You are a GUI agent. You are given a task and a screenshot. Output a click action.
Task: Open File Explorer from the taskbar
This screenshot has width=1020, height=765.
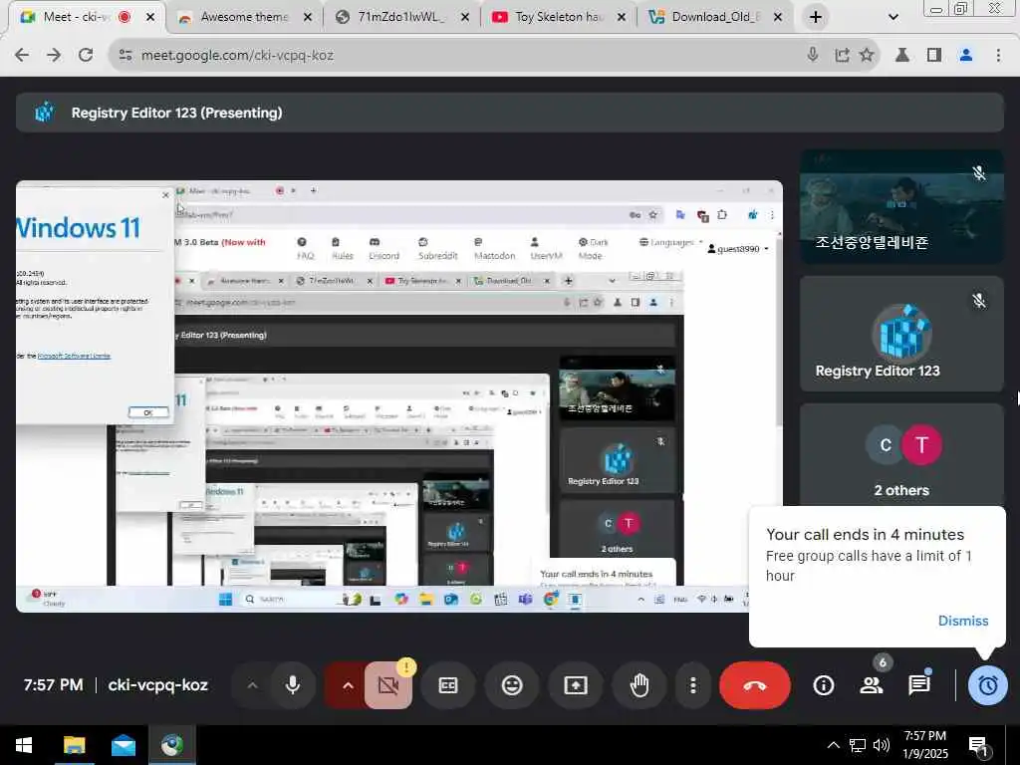coord(74,745)
